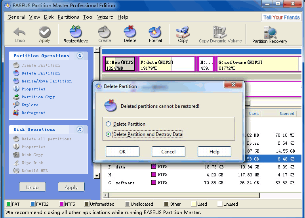Open the View menu
Image resolution: width=305 pixels, height=218 pixels.
point(34,17)
